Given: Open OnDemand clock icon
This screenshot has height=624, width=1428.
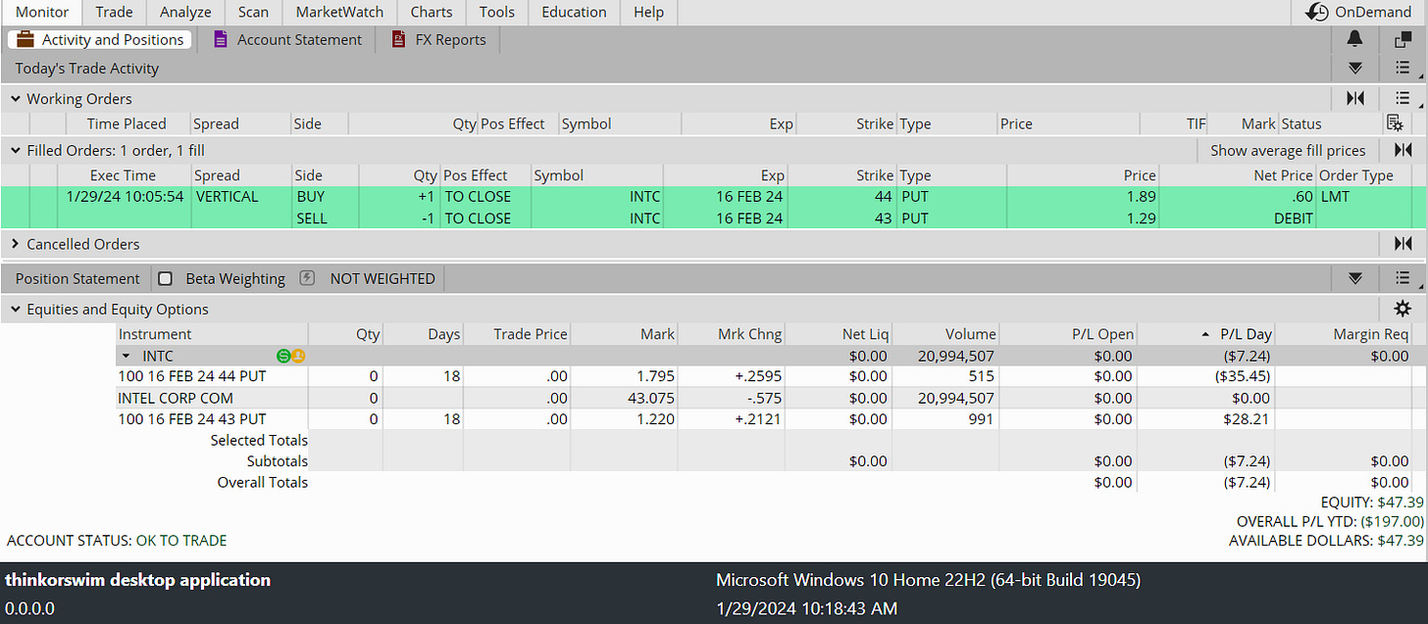Looking at the screenshot, I should pyautogui.click(x=1317, y=12).
